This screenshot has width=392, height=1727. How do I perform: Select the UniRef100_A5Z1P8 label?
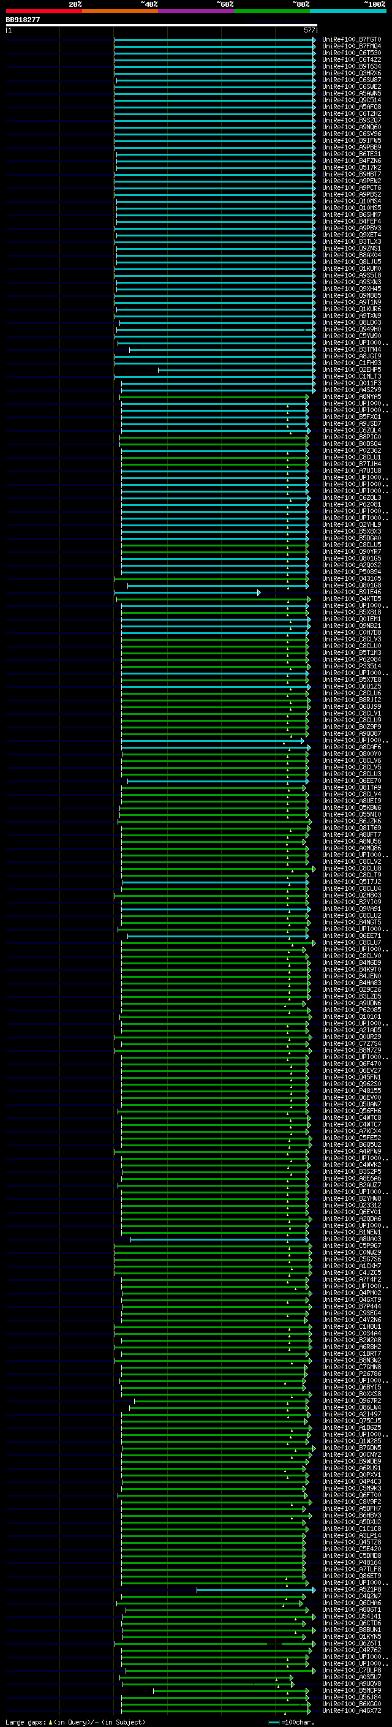click(x=352, y=1590)
